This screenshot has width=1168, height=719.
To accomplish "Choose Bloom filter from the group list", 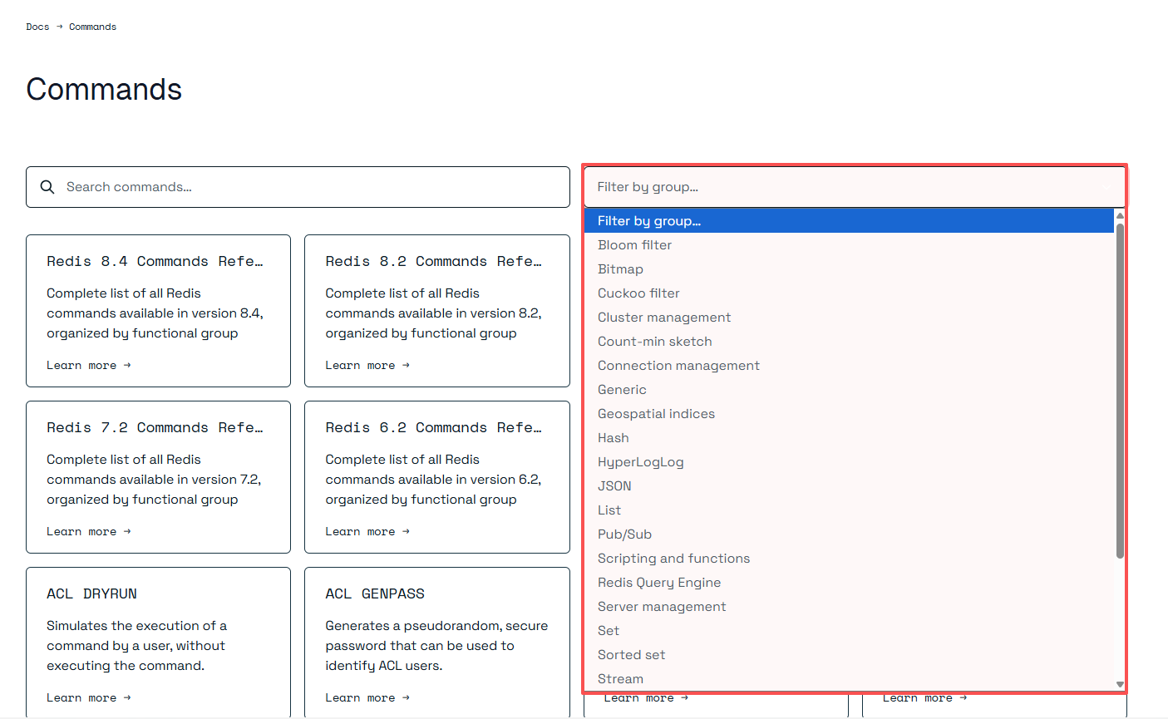I will tap(849, 245).
